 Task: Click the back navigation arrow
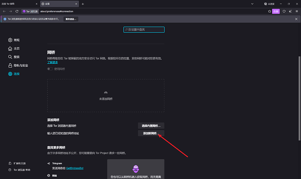pyautogui.click(x=4, y=11)
